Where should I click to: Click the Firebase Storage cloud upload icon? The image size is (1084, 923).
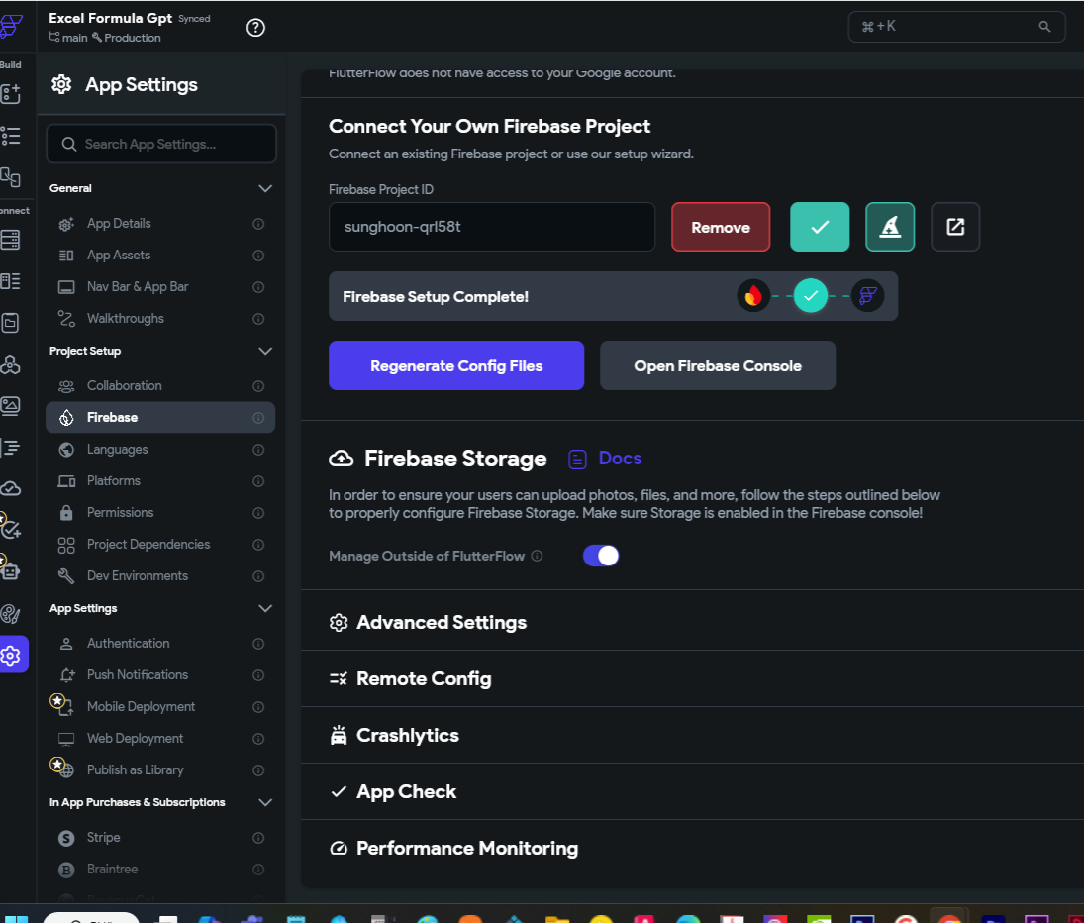(341, 459)
